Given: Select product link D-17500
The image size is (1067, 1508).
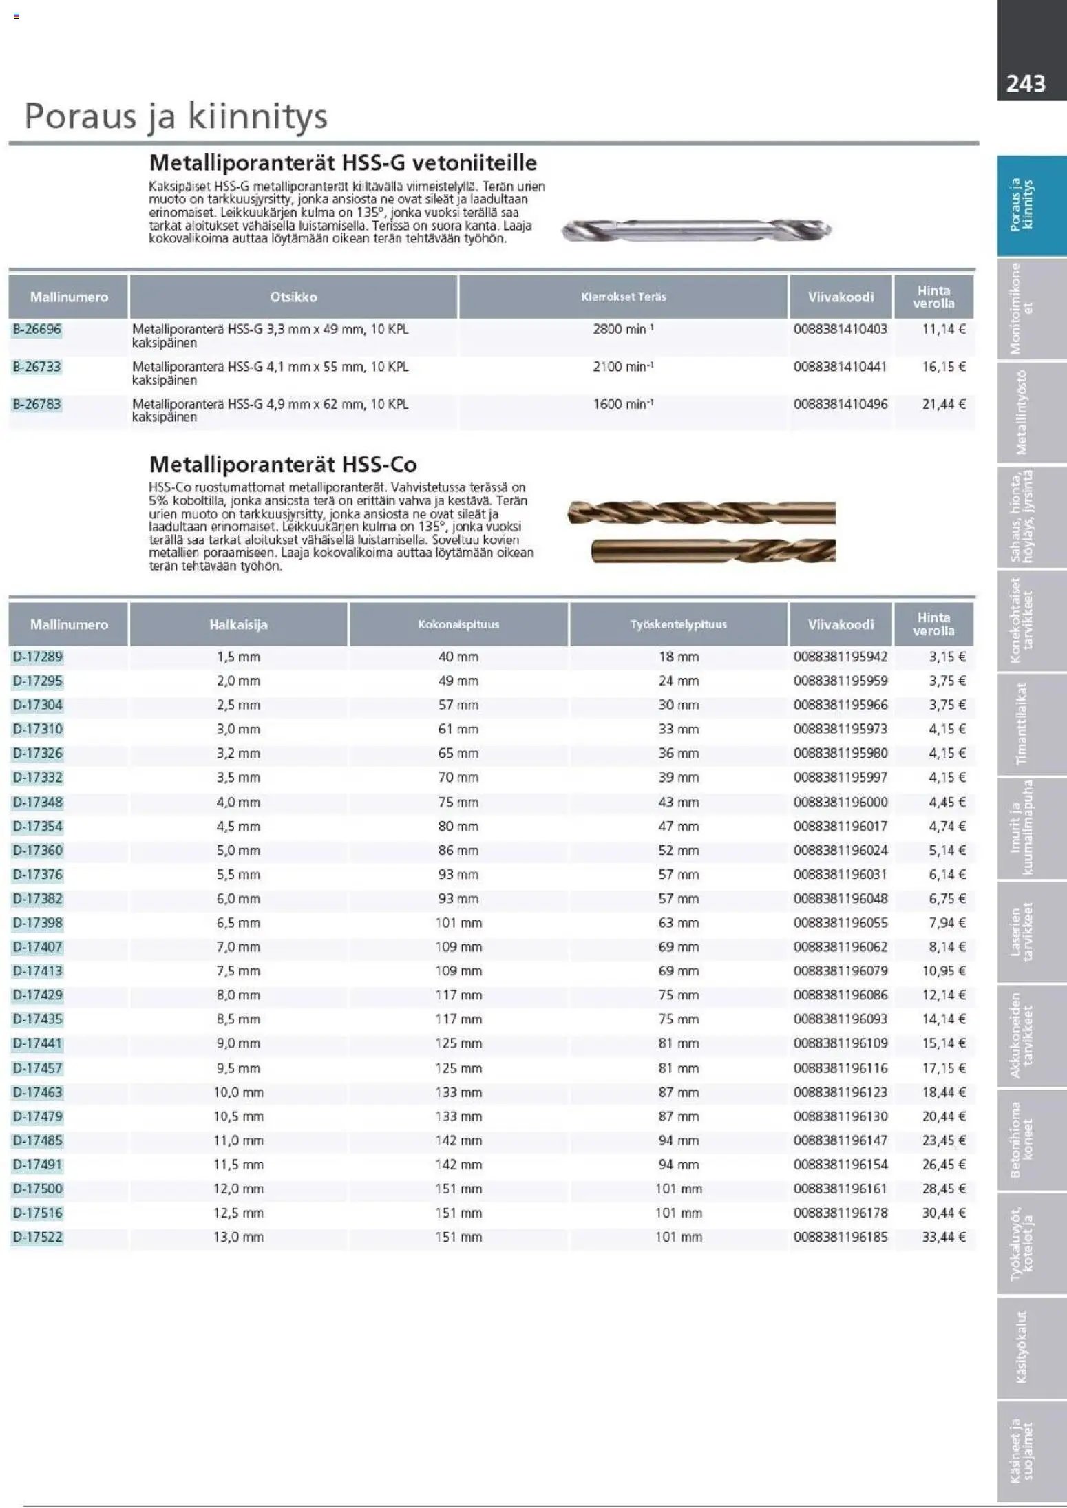Looking at the screenshot, I should [37, 1189].
